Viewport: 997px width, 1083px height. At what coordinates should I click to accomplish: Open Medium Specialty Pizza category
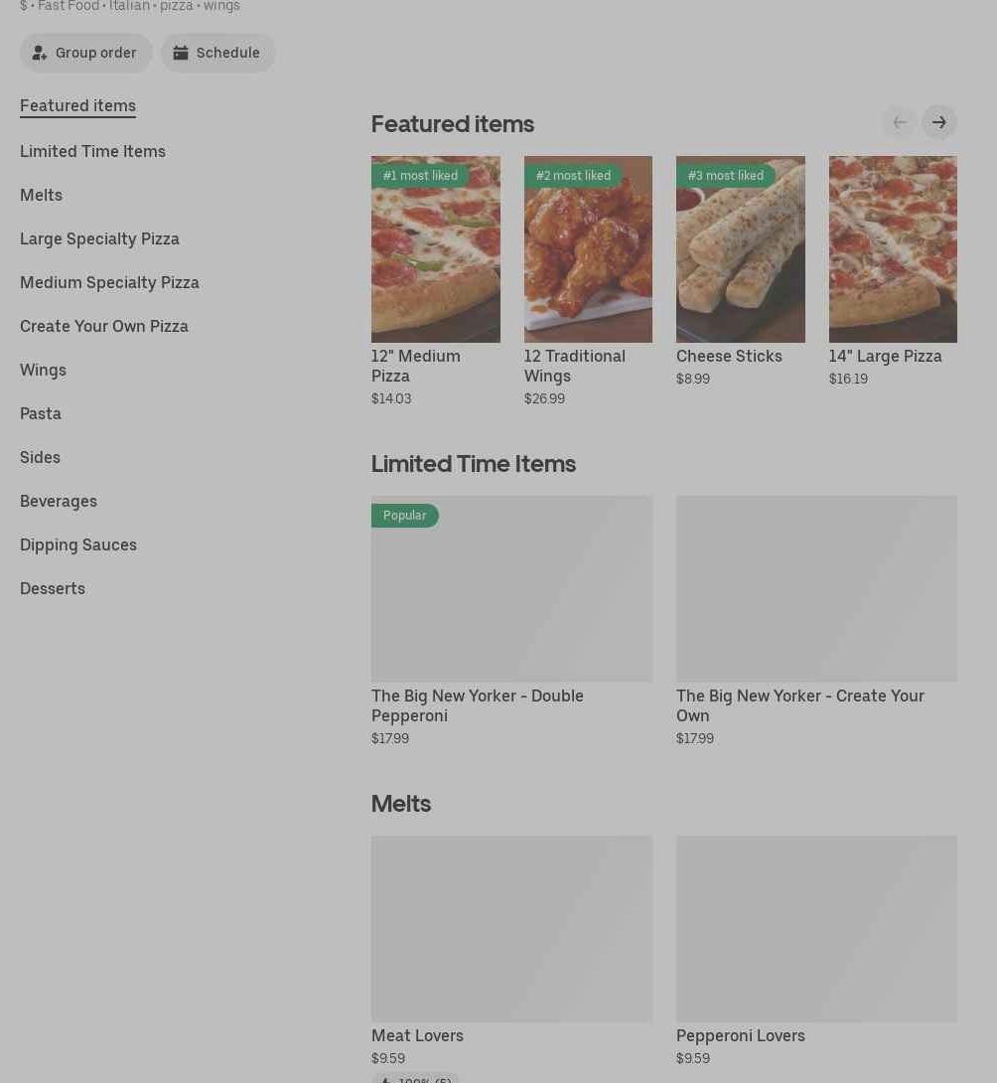coord(109,282)
